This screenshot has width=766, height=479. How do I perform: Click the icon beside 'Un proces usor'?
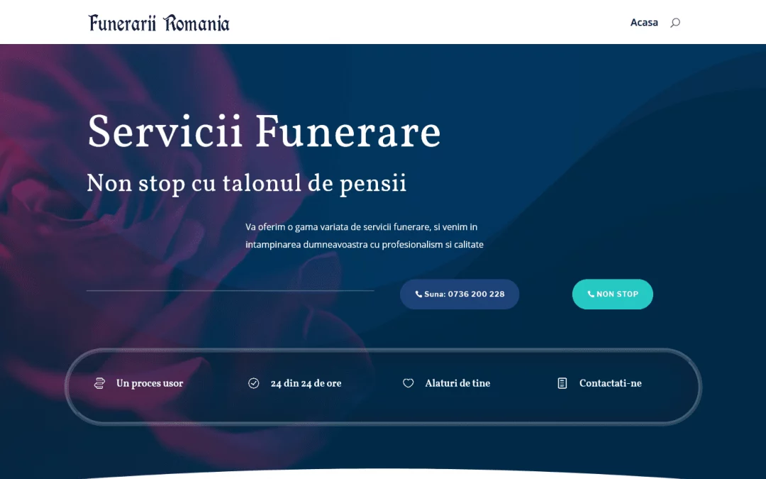(100, 383)
